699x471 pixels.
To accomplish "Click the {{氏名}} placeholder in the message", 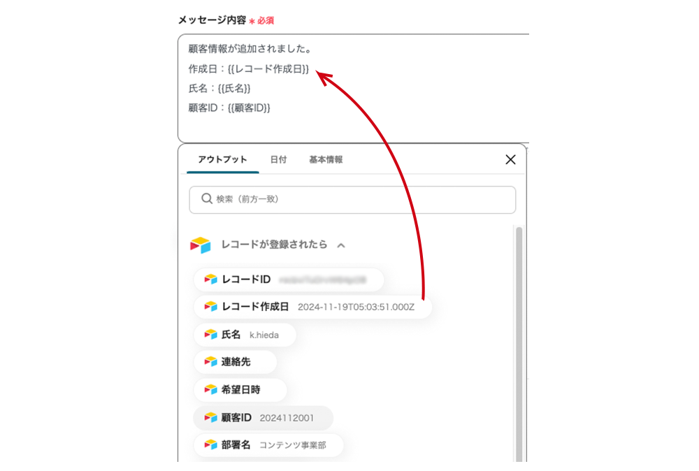I will [x=234, y=88].
